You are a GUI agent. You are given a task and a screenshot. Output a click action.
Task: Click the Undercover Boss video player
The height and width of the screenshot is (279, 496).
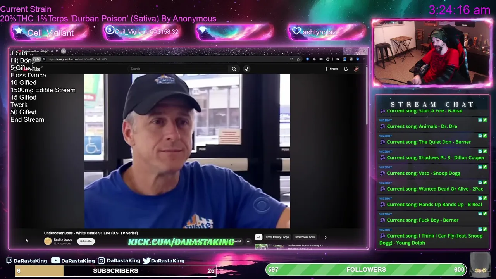point(187,151)
